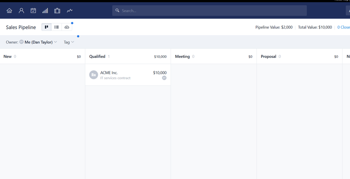
Task: Click the ACME Inc. company avatar icon
Action: 94,75
